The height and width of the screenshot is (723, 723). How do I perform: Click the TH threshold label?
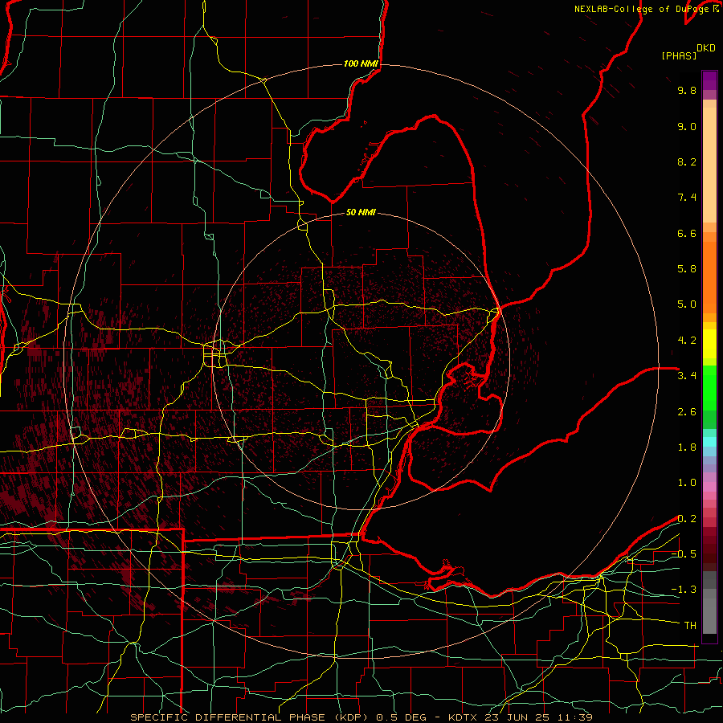[x=690, y=626]
